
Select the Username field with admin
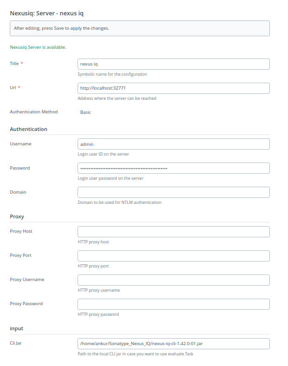(x=173, y=144)
